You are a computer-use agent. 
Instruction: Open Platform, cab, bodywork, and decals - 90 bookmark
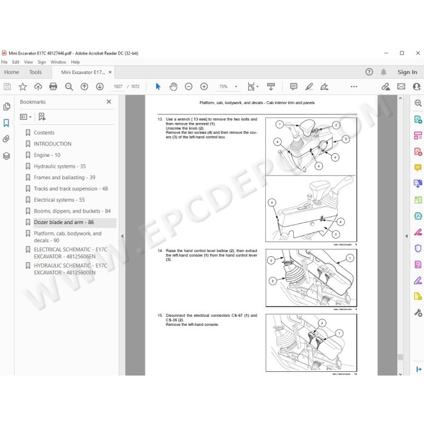pos(68,237)
